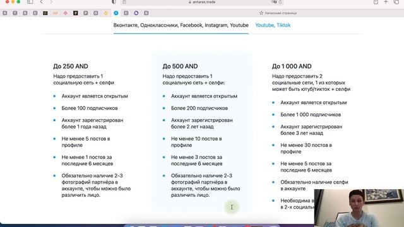Click Не менее 1 постов за последние 6 месяцев
Screen dimensions: 404x227
87,160
